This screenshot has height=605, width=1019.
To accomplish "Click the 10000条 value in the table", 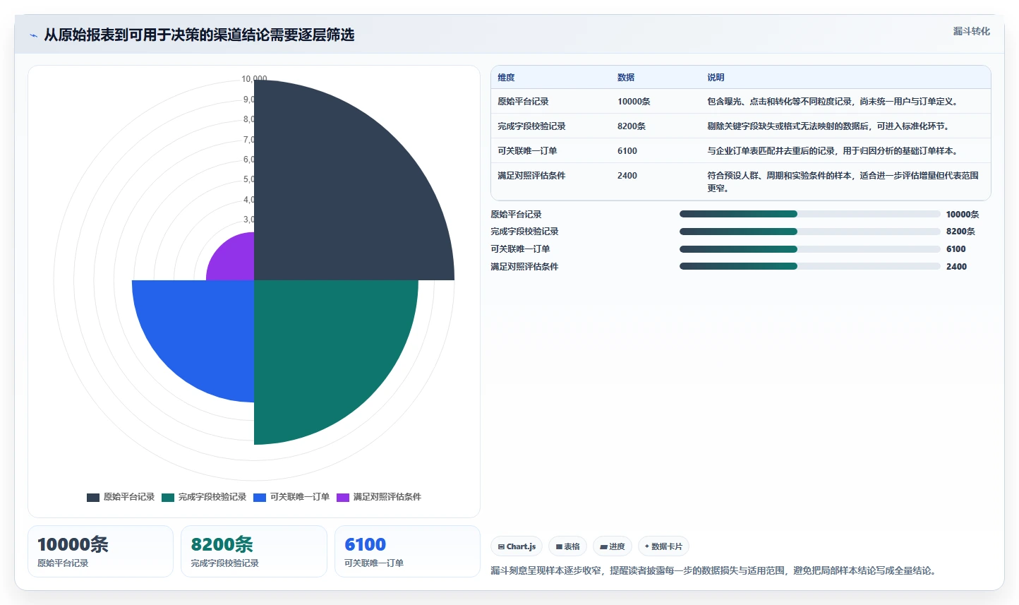I will click(x=634, y=102).
